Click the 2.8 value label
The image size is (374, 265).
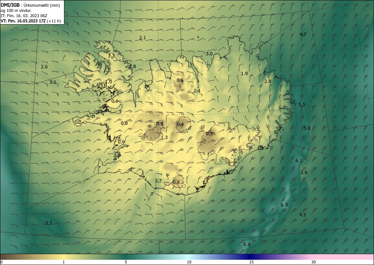pyautogui.click(x=132, y=66)
